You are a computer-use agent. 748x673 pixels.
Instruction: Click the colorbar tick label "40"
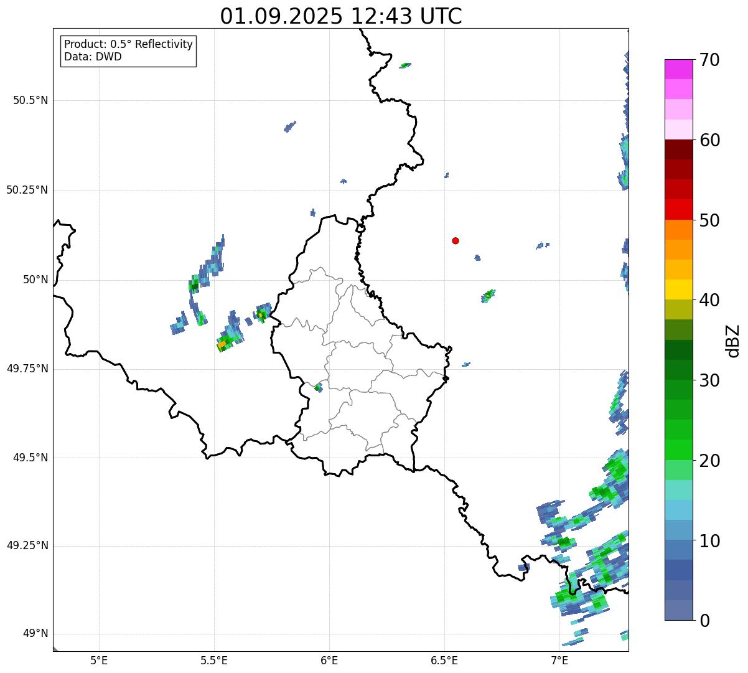(x=709, y=300)
